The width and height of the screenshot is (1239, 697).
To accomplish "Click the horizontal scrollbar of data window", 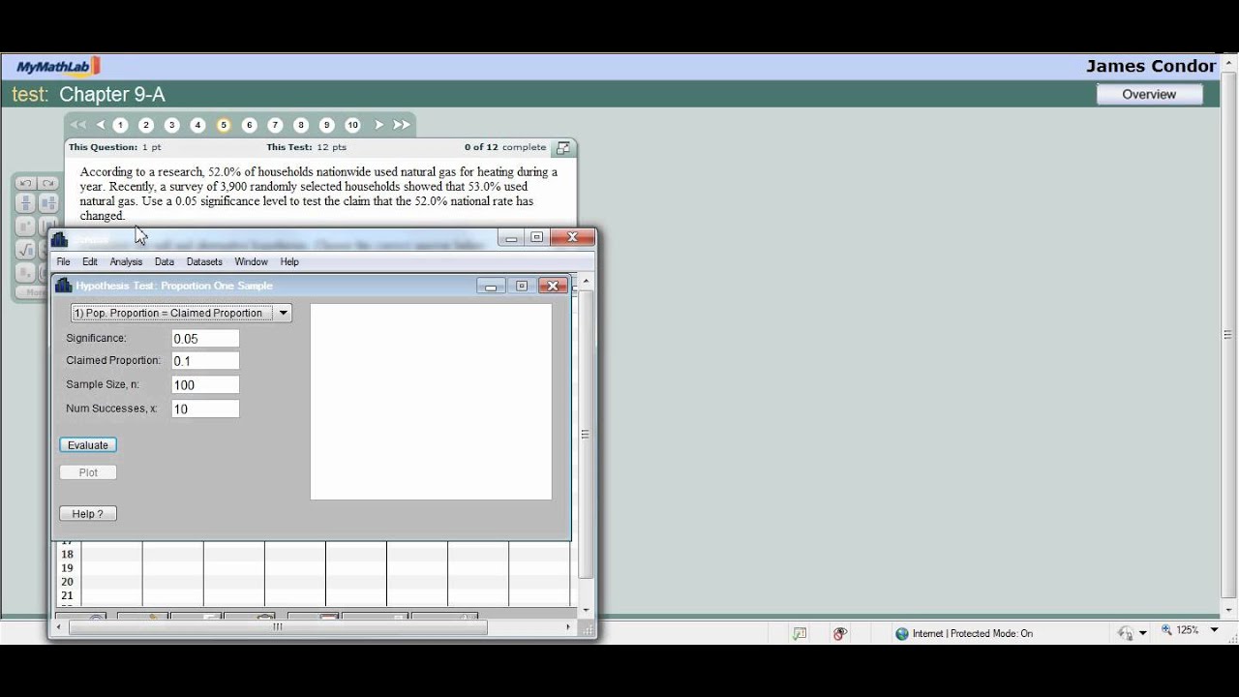I will (312, 626).
